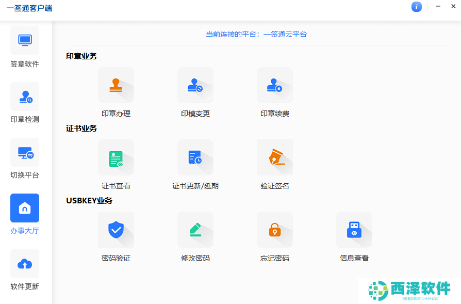461x304 pixels.
Task: Click the 信息查看 text label
Action: (x=354, y=258)
